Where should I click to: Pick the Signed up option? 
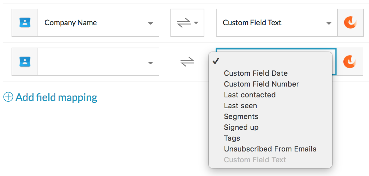click(241, 127)
